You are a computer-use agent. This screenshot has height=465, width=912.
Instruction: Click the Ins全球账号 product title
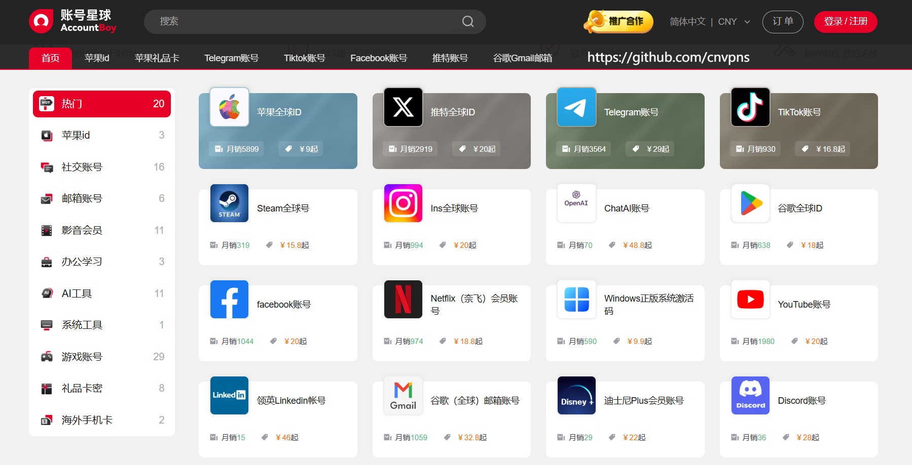point(454,208)
